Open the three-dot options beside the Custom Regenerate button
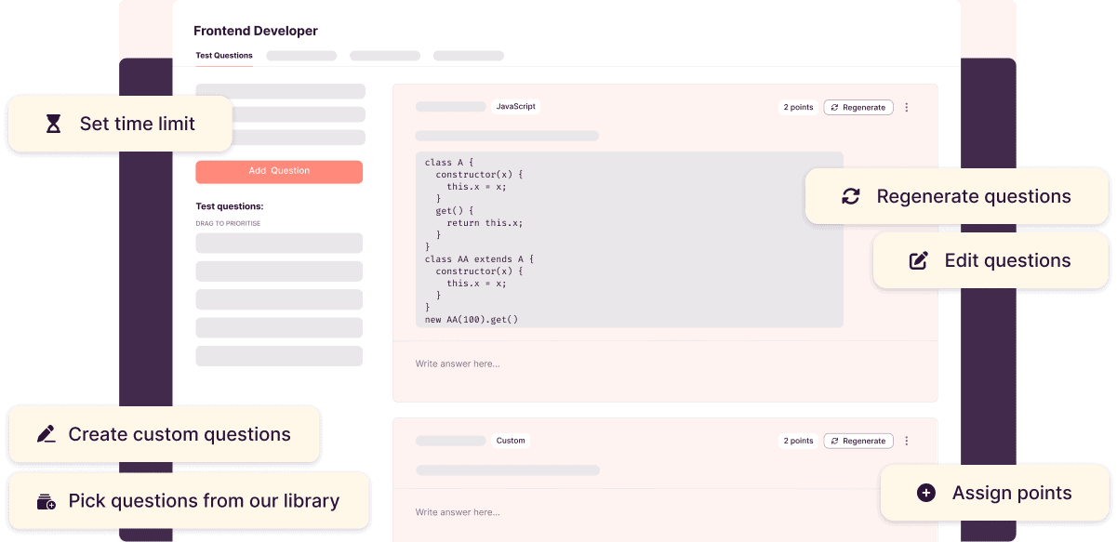1117x542 pixels. [907, 441]
